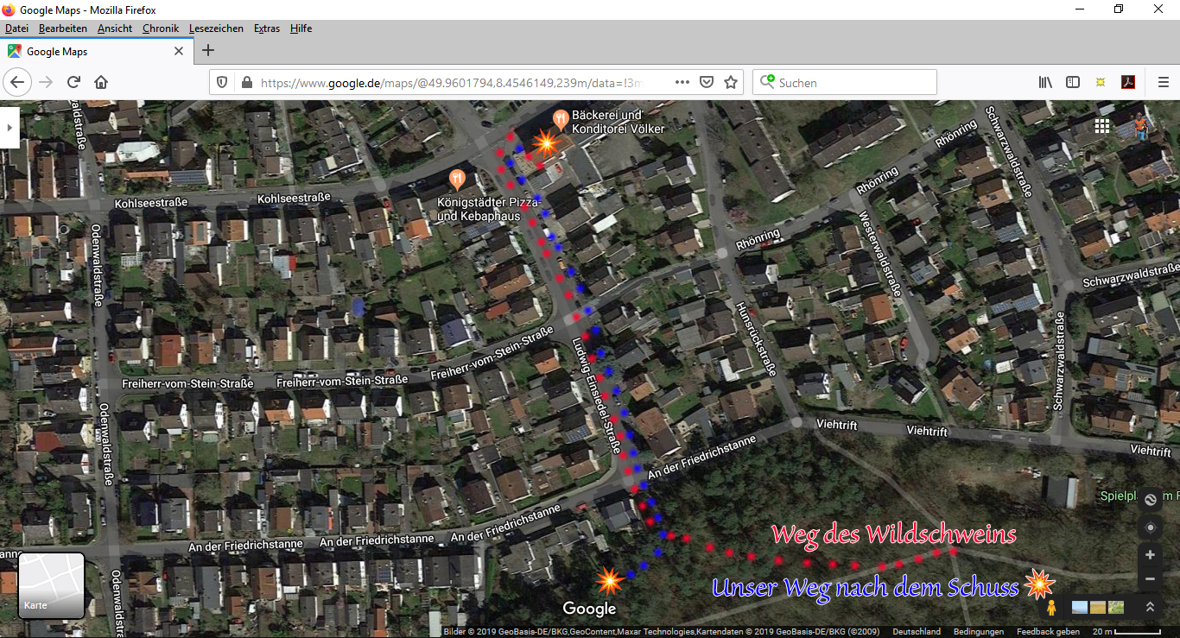1180x638 pixels.
Task: Open the Firefox library button
Action: [1045, 82]
